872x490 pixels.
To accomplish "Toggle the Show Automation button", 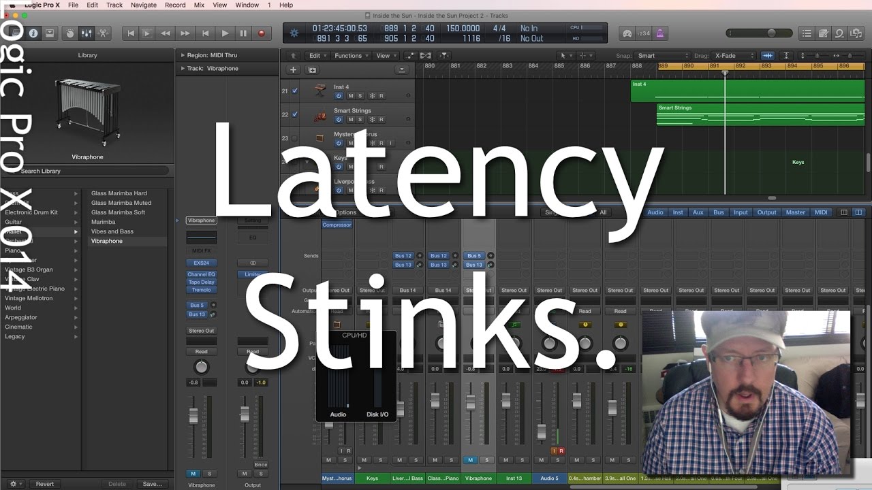I will tap(411, 56).
